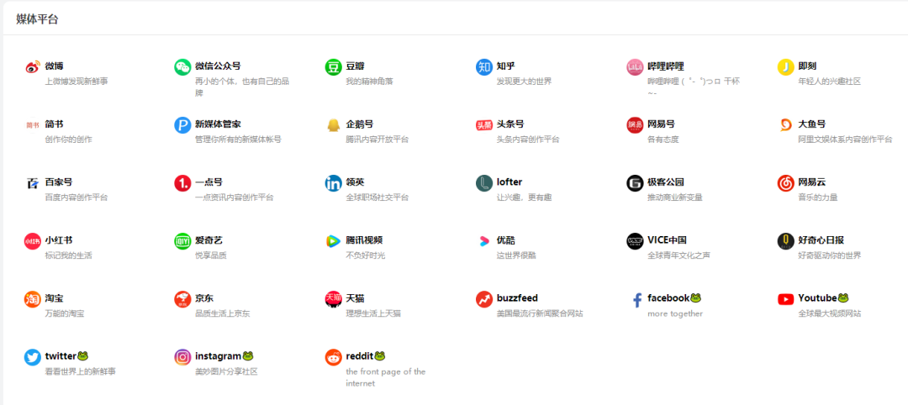Click the 百家号 logo icon
908x405 pixels.
pyautogui.click(x=33, y=183)
